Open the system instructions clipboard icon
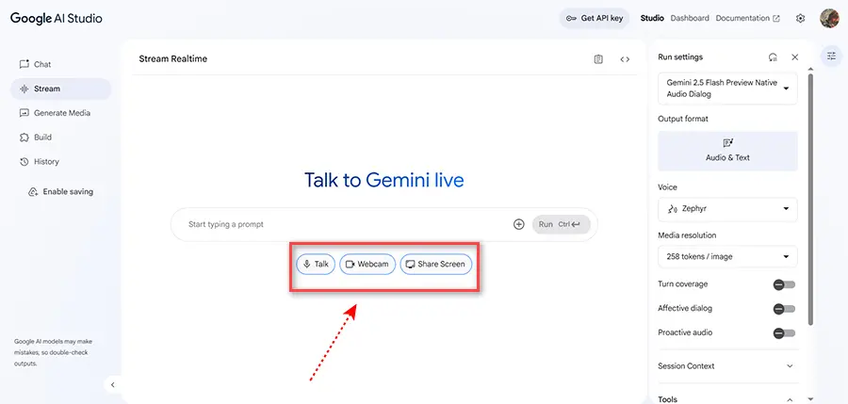 pyautogui.click(x=598, y=59)
